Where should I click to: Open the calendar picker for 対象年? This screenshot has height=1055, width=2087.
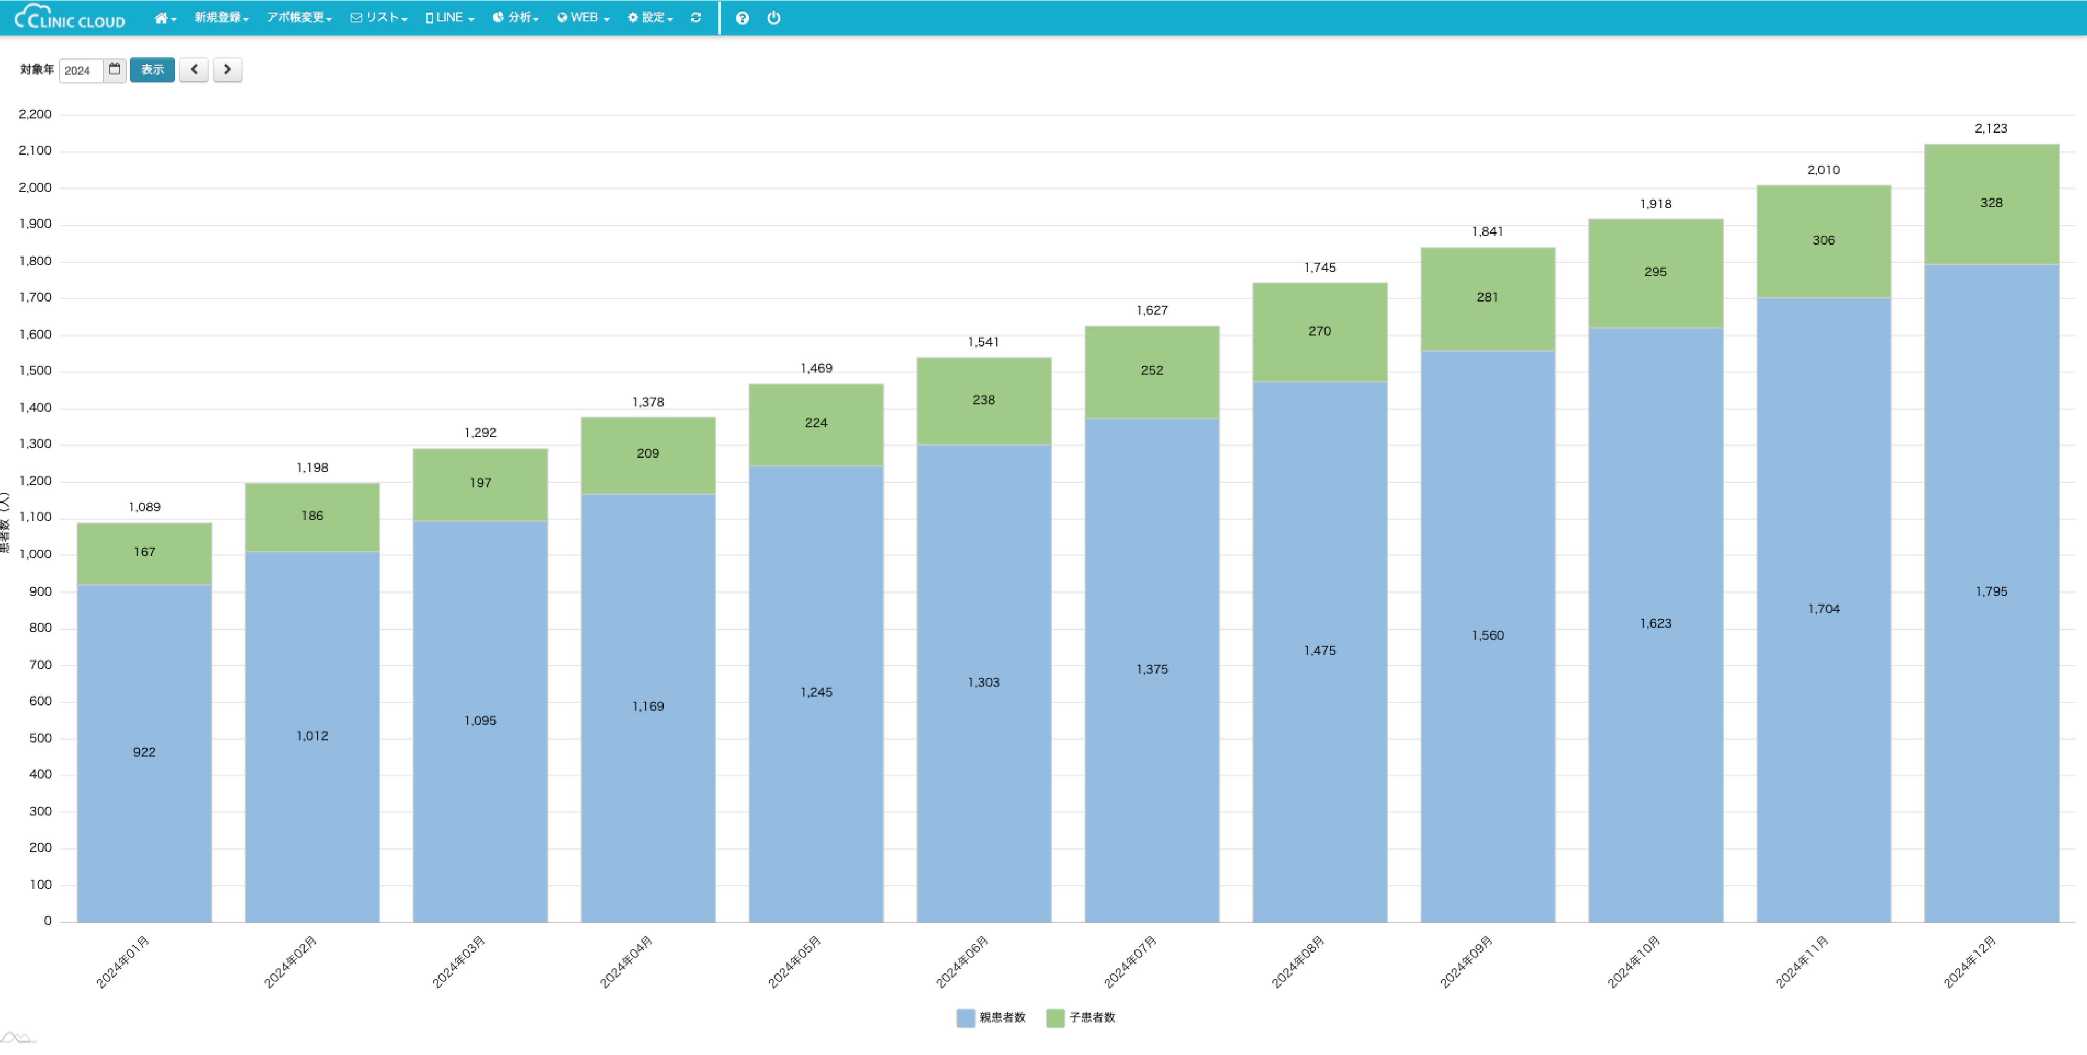(114, 70)
